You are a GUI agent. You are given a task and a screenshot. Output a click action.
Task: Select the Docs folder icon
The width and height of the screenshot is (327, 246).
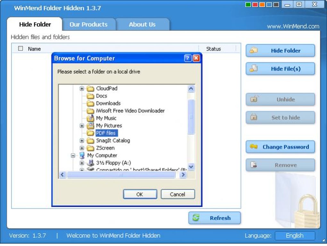90,96
